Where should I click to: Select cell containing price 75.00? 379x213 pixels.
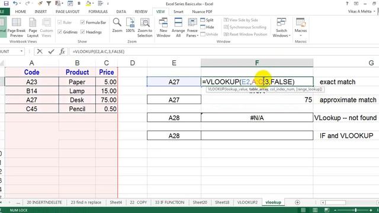[107, 100]
